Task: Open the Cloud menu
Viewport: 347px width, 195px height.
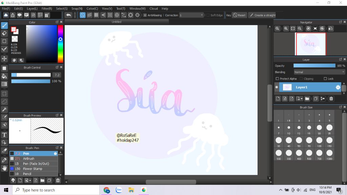Action: [x=154, y=8]
